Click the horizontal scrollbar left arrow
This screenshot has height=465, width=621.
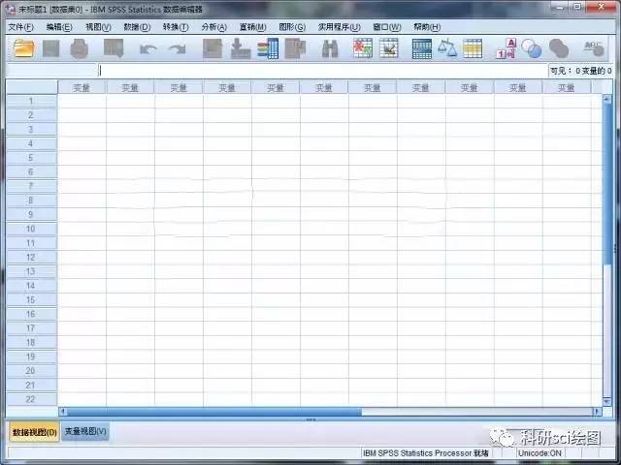62,412
